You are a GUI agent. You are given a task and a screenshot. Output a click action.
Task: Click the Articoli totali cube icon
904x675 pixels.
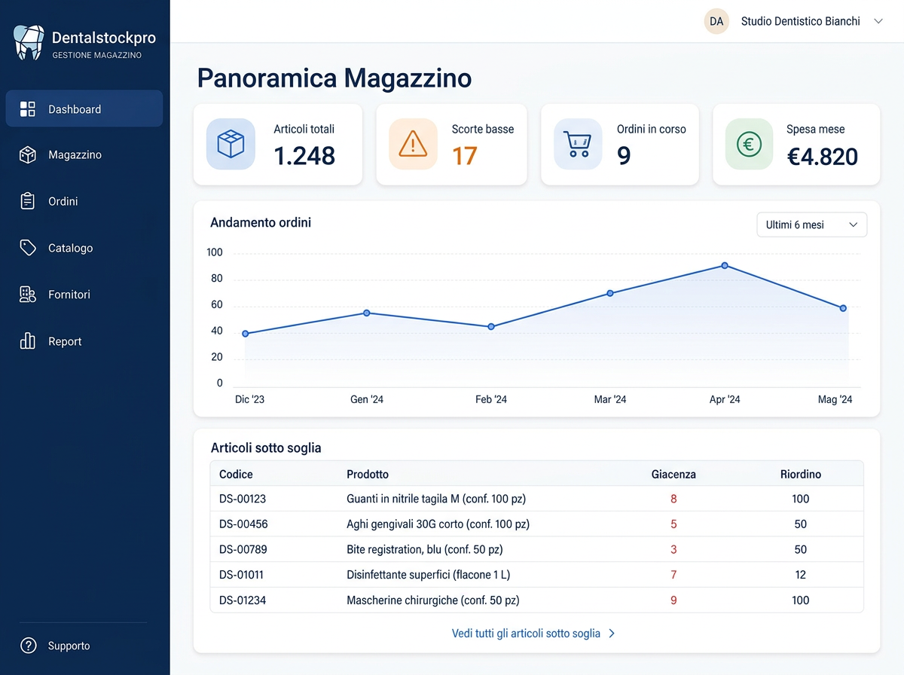[231, 144]
